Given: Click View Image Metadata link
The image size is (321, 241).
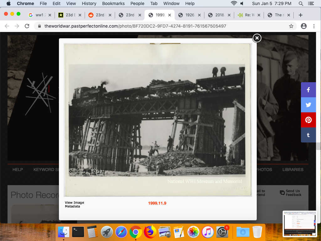Looking at the screenshot, I should point(74,204).
